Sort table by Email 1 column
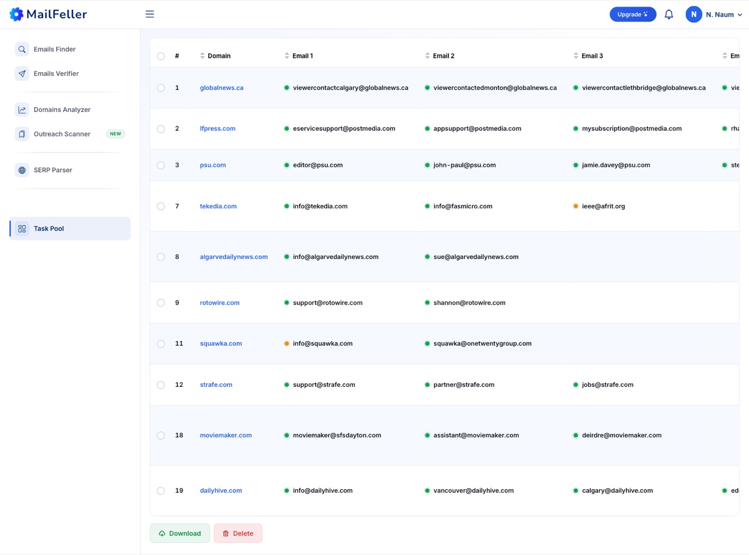This screenshot has height=555, width=749. 287,56
